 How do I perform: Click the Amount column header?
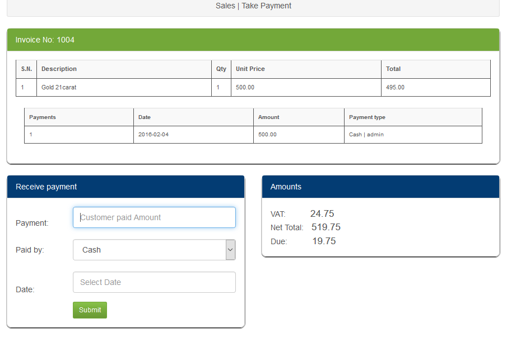tap(299, 117)
